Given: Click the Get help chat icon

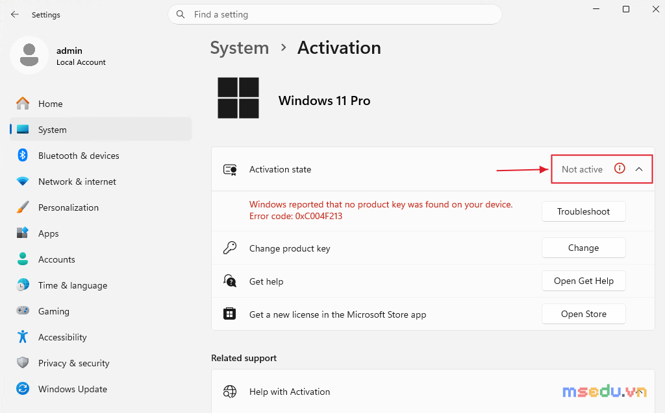Looking at the screenshot, I should pyautogui.click(x=230, y=281).
